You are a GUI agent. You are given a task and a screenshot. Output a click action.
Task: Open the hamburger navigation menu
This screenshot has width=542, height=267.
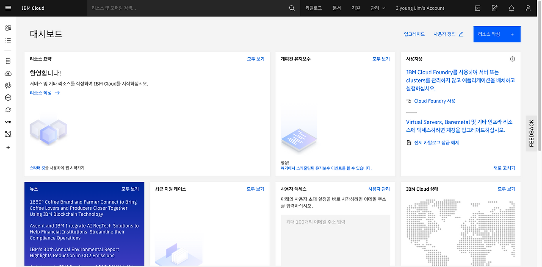coord(8,8)
